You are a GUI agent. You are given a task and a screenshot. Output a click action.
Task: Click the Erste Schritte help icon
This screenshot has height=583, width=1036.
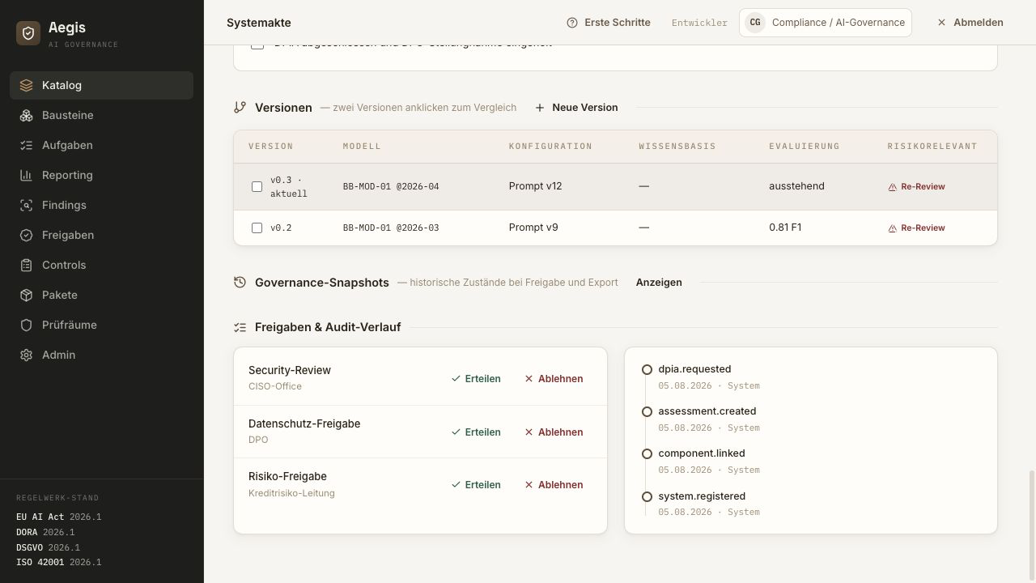tap(572, 23)
